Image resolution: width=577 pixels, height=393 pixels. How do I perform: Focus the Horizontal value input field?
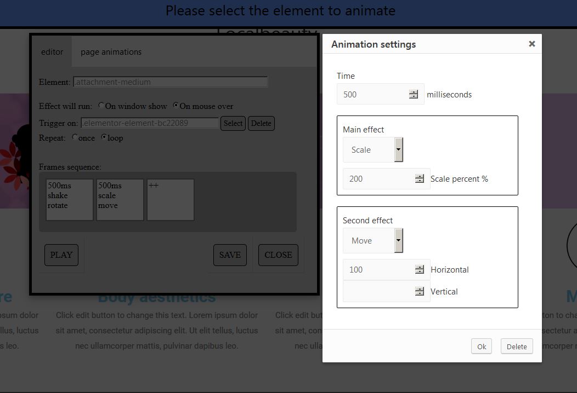coord(386,270)
